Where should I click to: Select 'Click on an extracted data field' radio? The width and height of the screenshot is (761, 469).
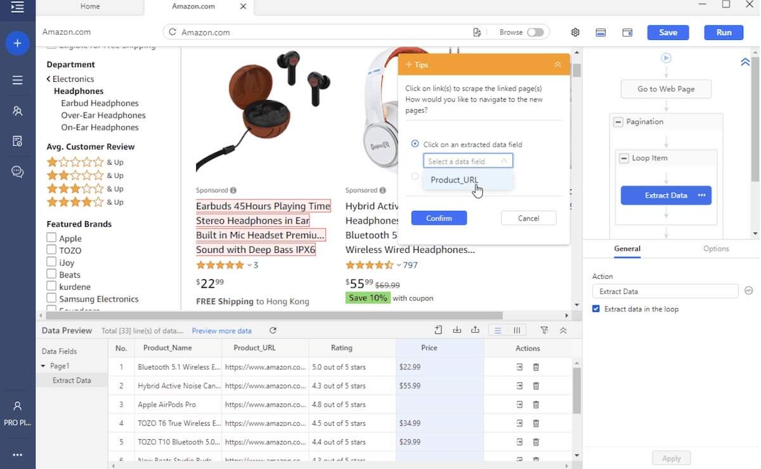(415, 144)
